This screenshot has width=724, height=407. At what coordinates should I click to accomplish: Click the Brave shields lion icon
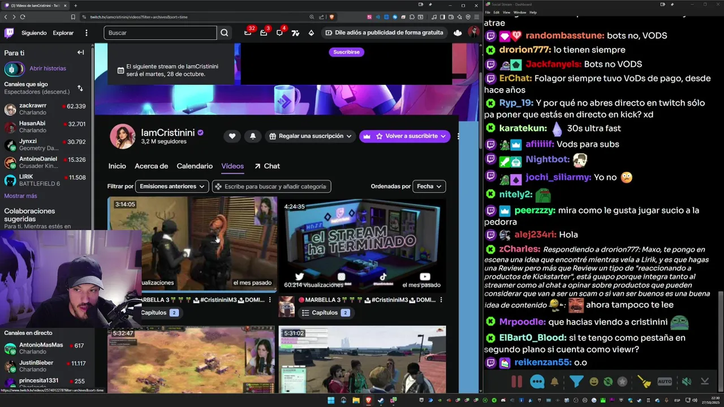coord(331,17)
